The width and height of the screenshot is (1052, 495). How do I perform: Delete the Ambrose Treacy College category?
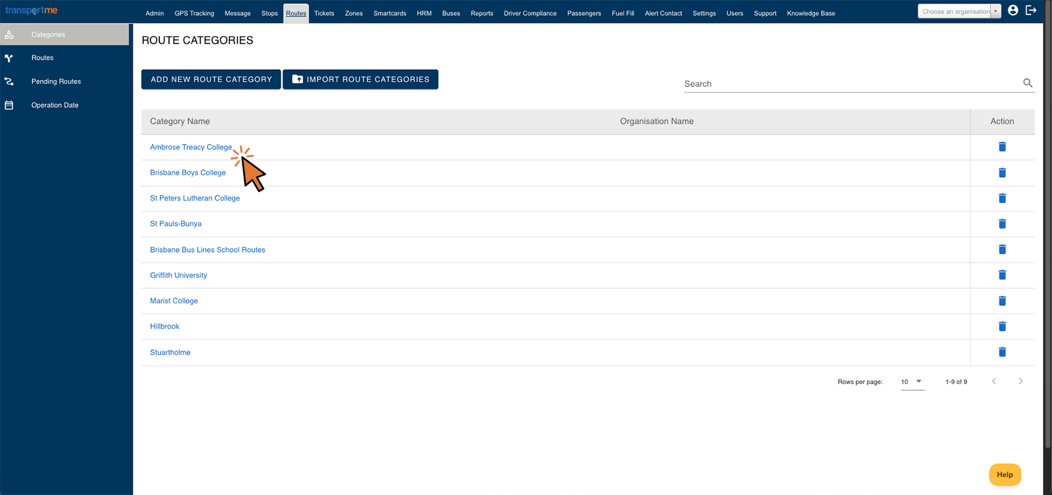1002,147
